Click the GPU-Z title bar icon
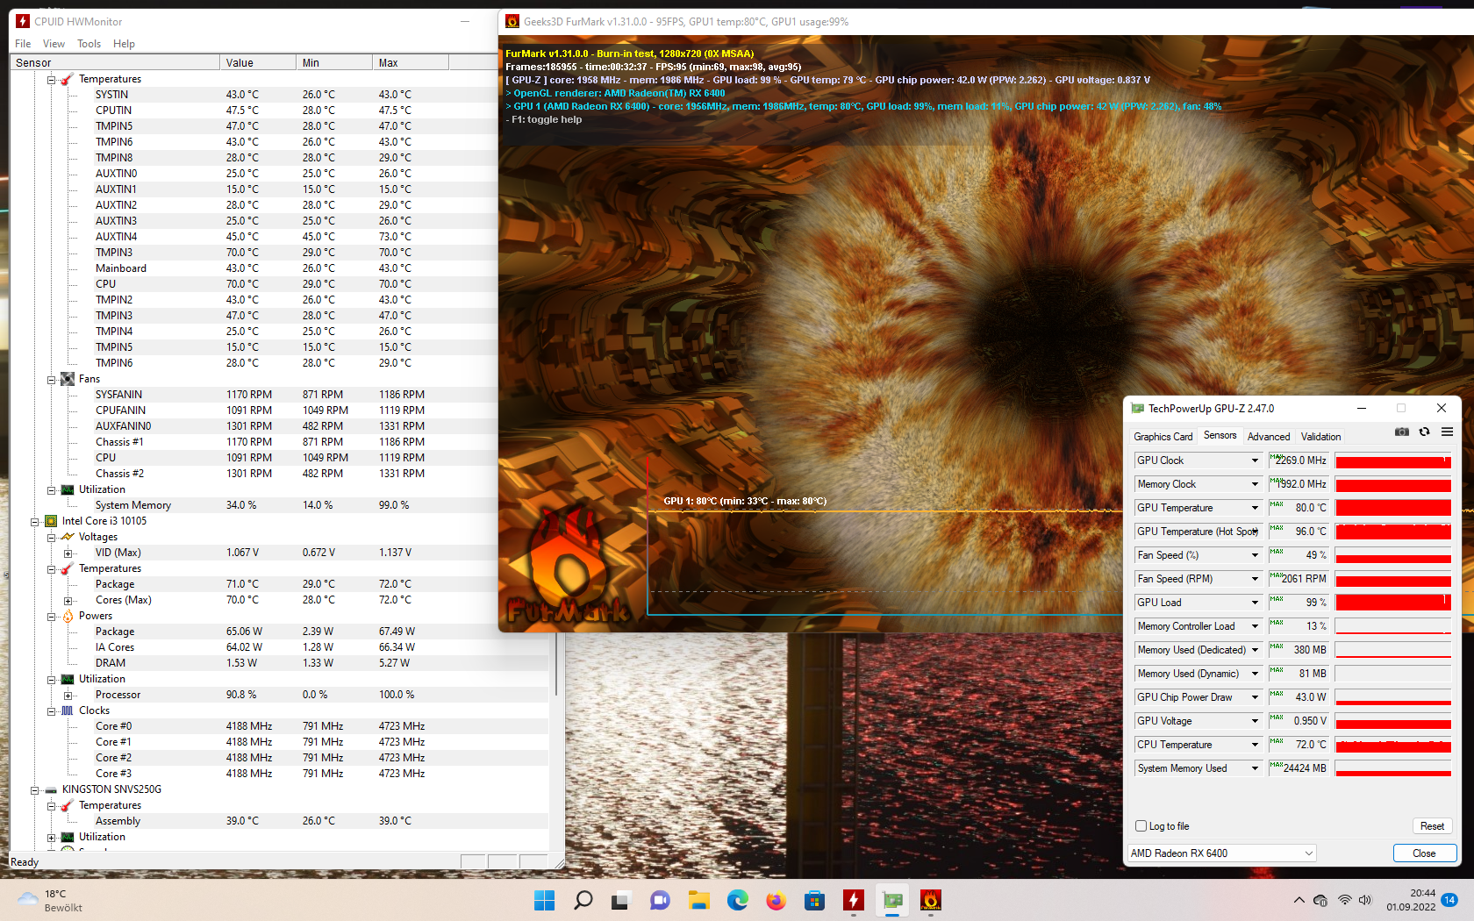The width and height of the screenshot is (1474, 921). (1138, 408)
